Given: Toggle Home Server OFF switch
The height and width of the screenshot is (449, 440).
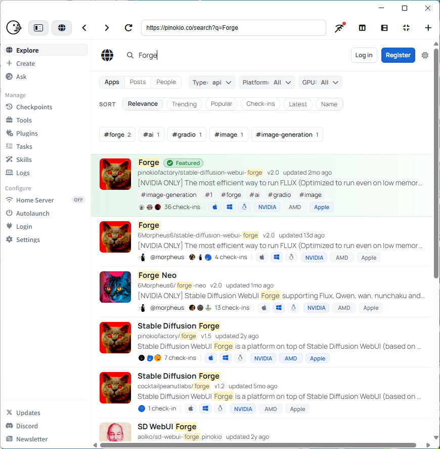Looking at the screenshot, I should (x=78, y=200).
